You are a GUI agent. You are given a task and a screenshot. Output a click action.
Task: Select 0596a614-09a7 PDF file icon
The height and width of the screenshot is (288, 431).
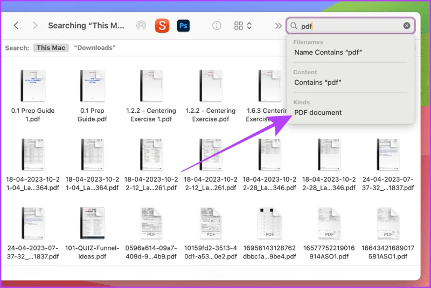(x=151, y=223)
